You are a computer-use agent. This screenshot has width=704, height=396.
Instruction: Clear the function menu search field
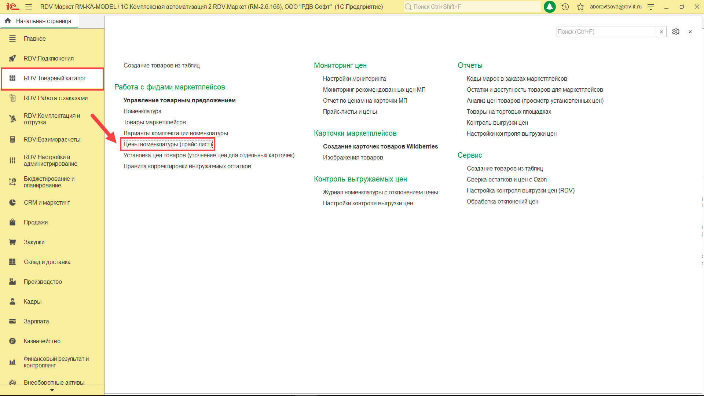pos(661,32)
